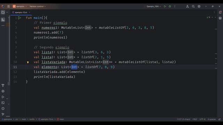Viewport: 223px width, 125px height.
Task: Open the Services tool window icon
Action: pos(3,91)
